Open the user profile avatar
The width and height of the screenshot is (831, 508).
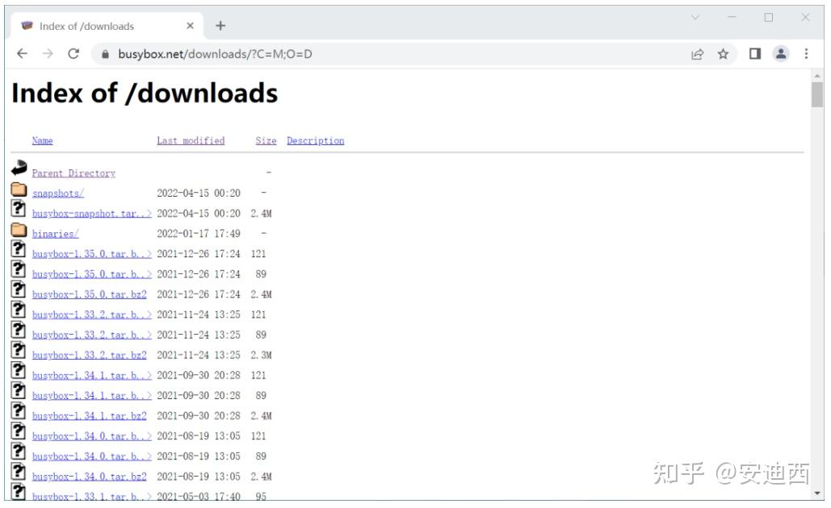[781, 54]
